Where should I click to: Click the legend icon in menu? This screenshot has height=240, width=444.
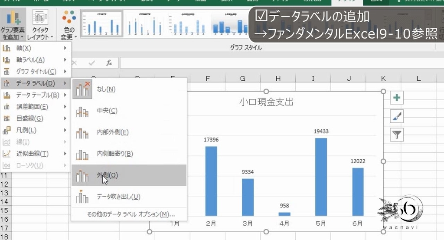[x=7, y=130]
